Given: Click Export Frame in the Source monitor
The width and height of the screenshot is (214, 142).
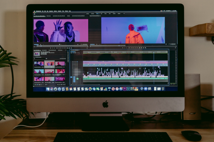Looking at the screenshot, I should click(x=71, y=48).
